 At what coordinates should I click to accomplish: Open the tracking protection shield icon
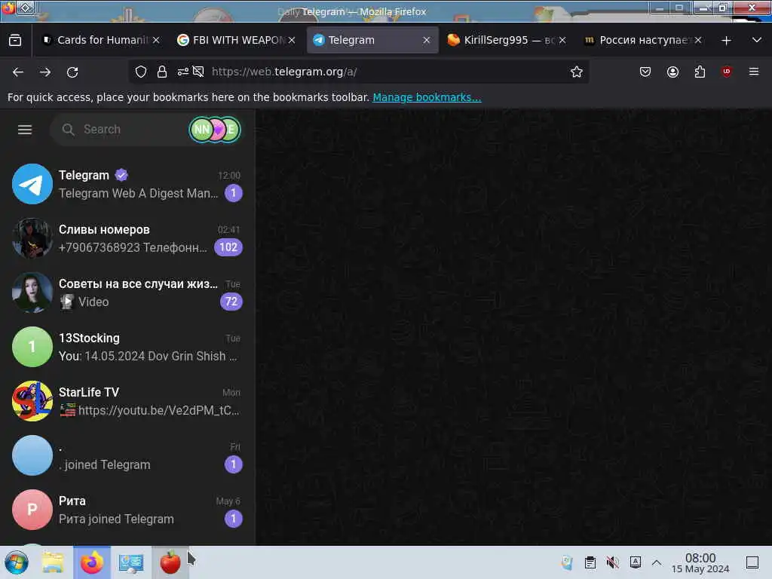141,72
